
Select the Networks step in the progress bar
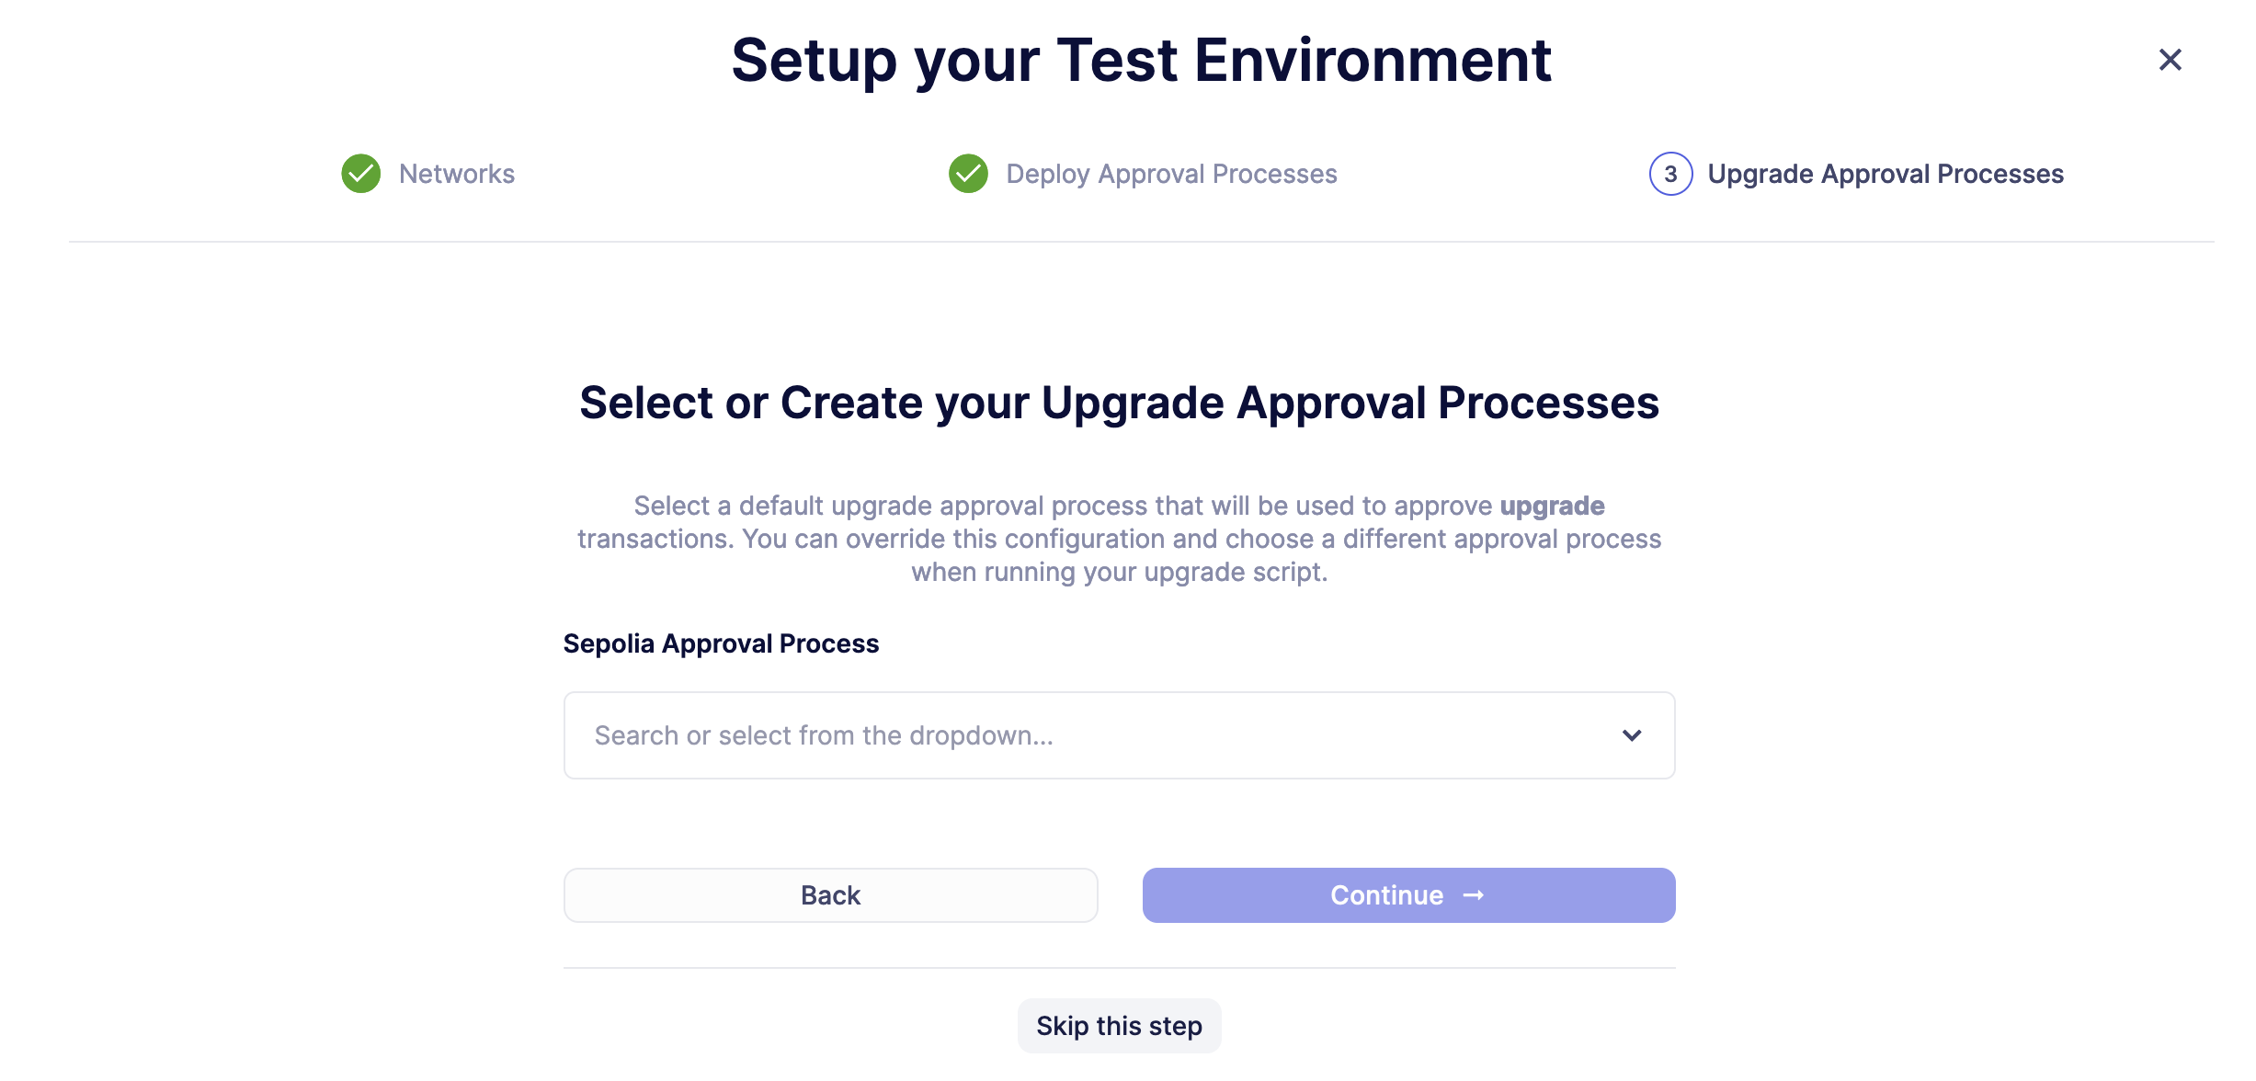pos(455,174)
